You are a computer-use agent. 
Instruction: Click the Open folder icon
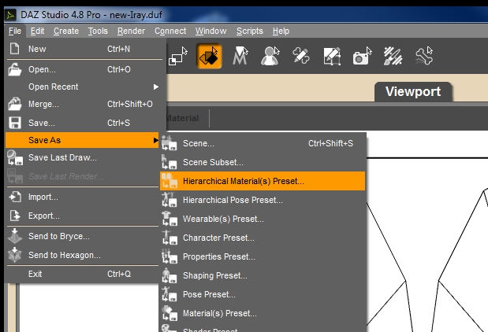click(15, 69)
